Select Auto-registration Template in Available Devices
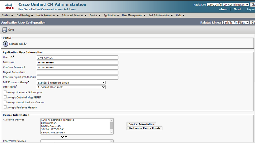Image resolution: width=255 pixels, height=143 pixels. pos(57,120)
